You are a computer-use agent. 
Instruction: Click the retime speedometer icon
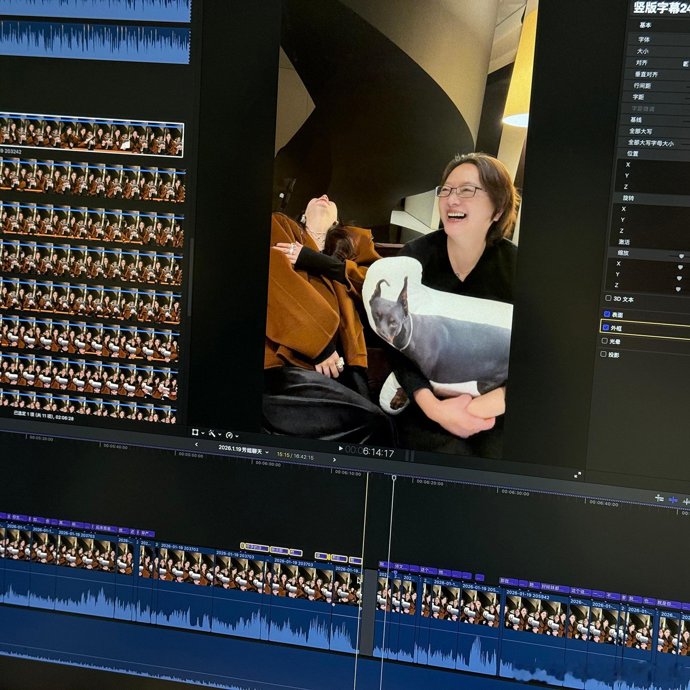coord(229,436)
